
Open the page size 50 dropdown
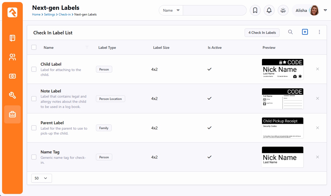pyautogui.click(x=41, y=178)
